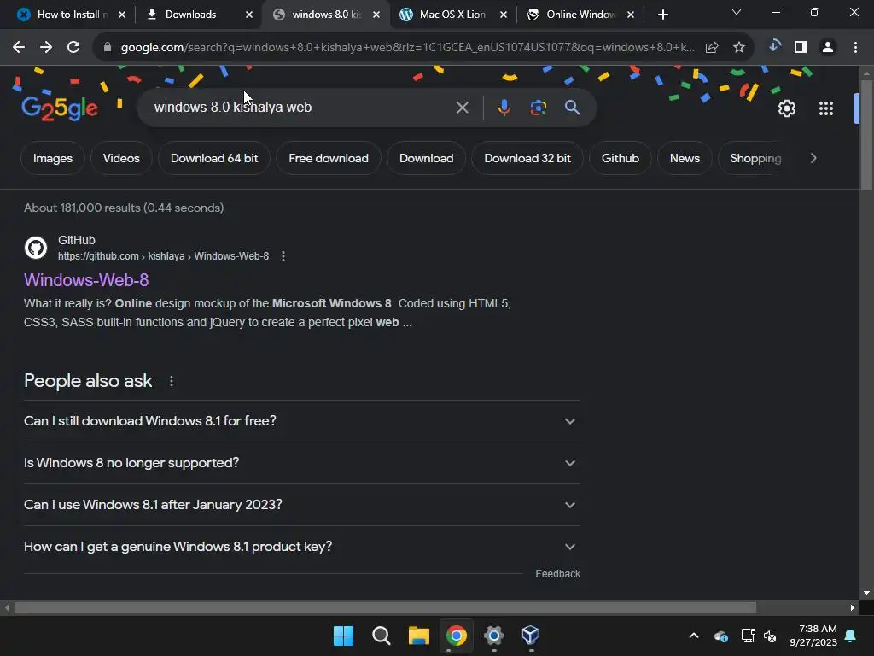Close the Mac OS X Lion tab
This screenshot has width=874, height=656.
[504, 15]
